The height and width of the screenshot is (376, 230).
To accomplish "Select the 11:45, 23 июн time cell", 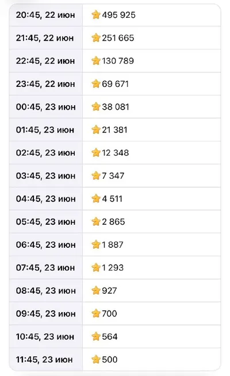I will point(46,359).
